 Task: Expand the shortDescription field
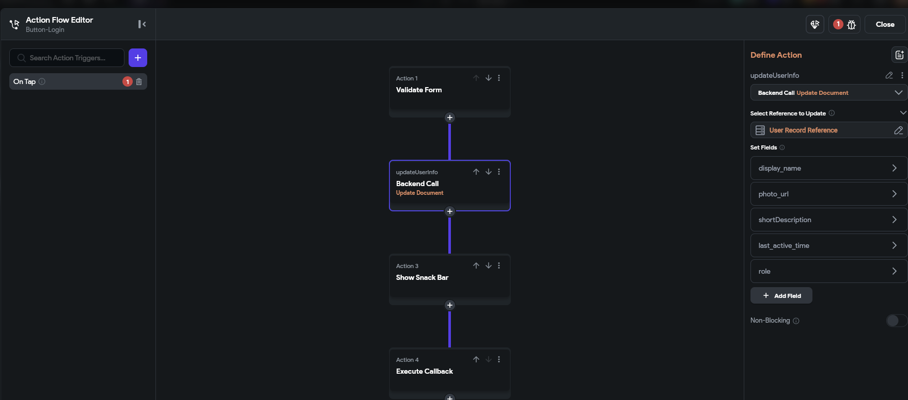pyautogui.click(x=828, y=220)
